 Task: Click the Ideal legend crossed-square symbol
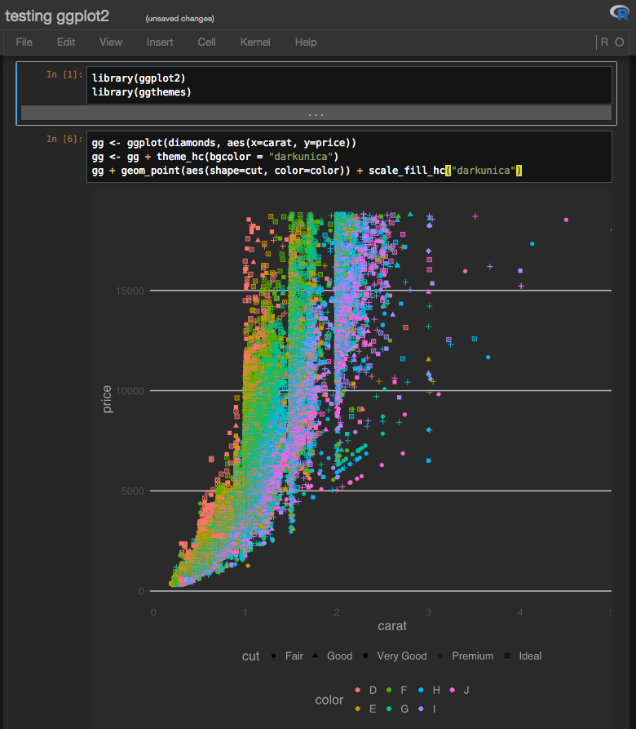[507, 656]
